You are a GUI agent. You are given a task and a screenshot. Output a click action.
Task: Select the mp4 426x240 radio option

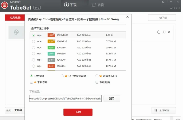(33, 60)
